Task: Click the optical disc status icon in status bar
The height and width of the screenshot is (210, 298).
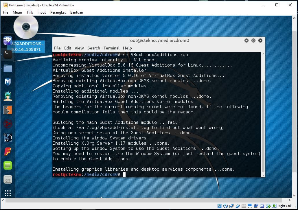Action: click(x=225, y=206)
